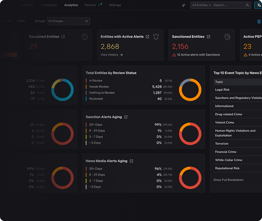
Task: Click the language translate icon
Action: 259,5
